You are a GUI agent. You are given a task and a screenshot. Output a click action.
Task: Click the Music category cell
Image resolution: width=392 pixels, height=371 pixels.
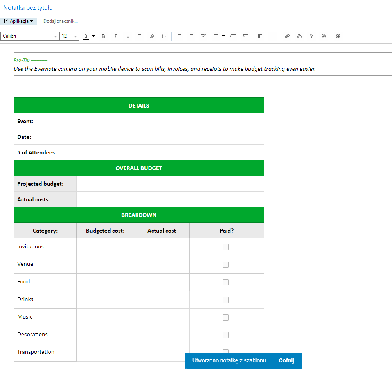coord(45,317)
